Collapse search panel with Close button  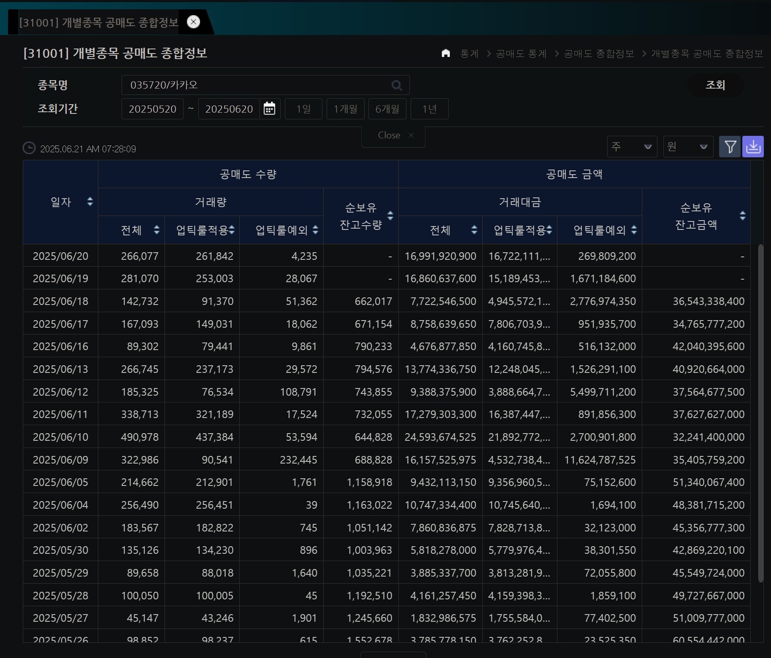click(393, 135)
